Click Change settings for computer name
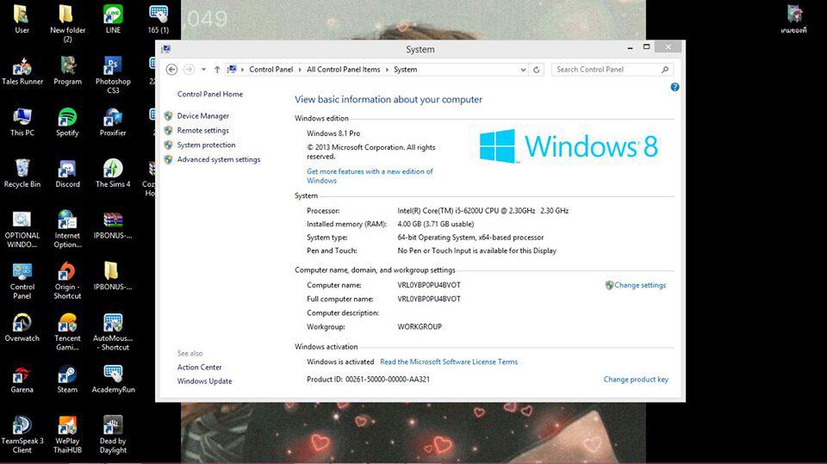Viewport: 827px width, 464px height. pyautogui.click(x=640, y=285)
